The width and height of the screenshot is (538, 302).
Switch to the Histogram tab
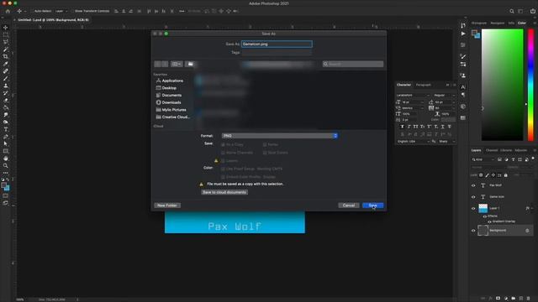tap(478, 23)
